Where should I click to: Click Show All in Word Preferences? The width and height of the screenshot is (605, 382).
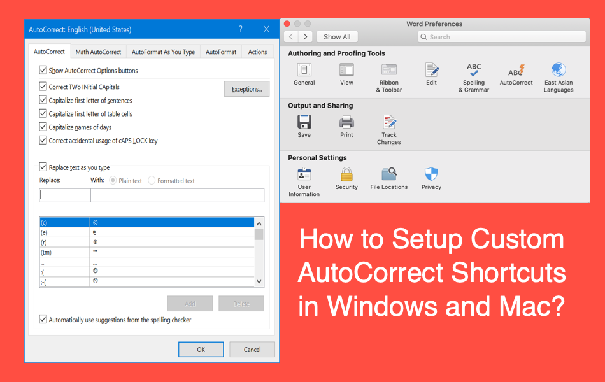point(337,37)
